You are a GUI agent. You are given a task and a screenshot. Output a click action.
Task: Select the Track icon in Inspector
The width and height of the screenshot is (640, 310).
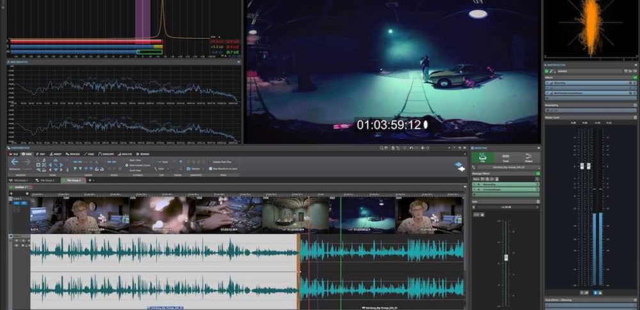[506, 157]
